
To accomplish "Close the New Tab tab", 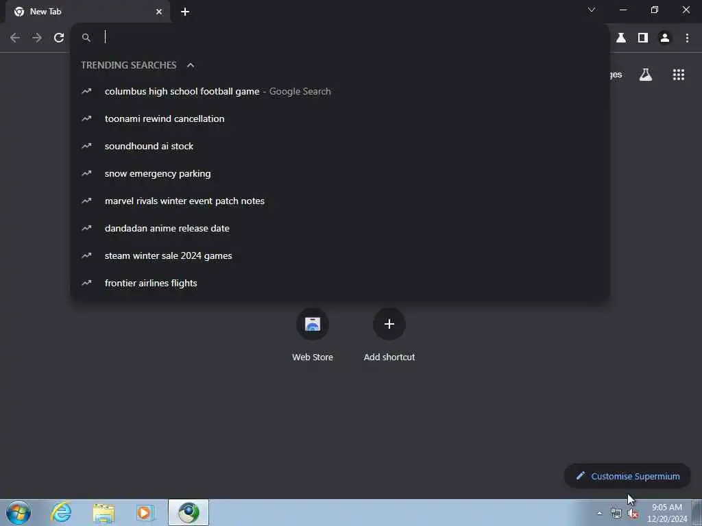I will (x=159, y=12).
